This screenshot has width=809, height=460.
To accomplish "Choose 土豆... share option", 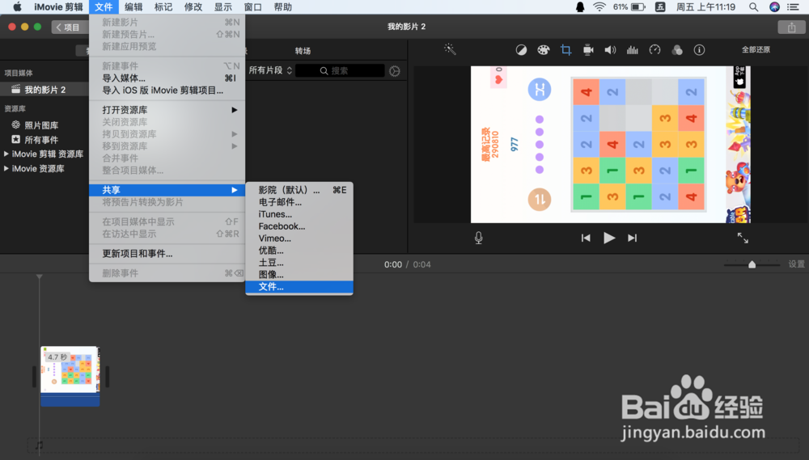I will 299,263.
